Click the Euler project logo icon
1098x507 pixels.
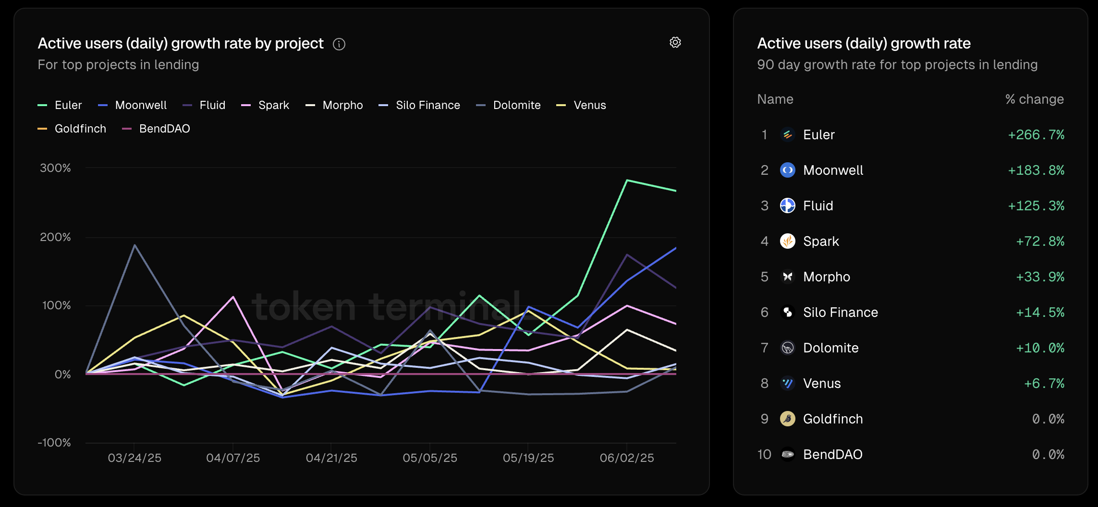787,135
